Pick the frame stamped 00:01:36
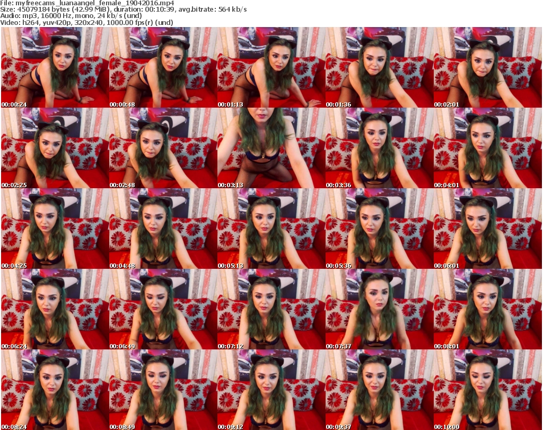This screenshot has height=430, width=543. tap(379, 67)
